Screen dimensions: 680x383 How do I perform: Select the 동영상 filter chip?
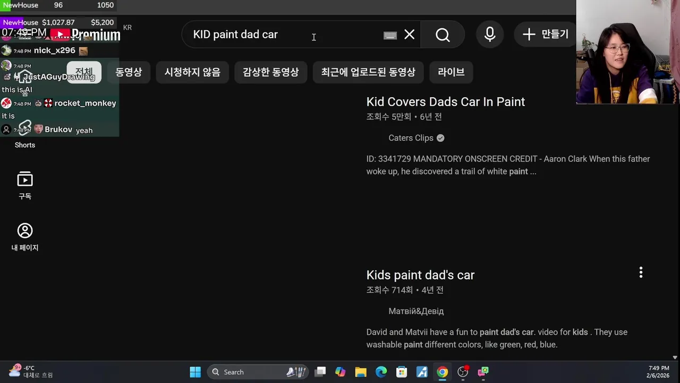click(x=129, y=72)
